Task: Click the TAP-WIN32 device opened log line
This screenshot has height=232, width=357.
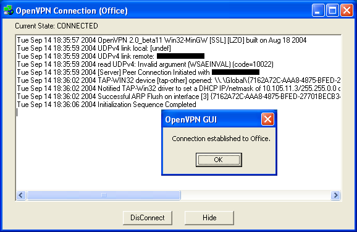Action: [178, 80]
